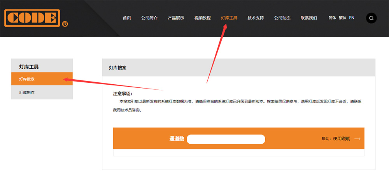Click the CODE logo in the header
This screenshot has height=188, width=389.
[x=33, y=18]
